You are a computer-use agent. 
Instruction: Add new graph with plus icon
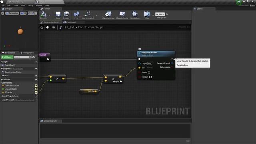(x=36, y=62)
